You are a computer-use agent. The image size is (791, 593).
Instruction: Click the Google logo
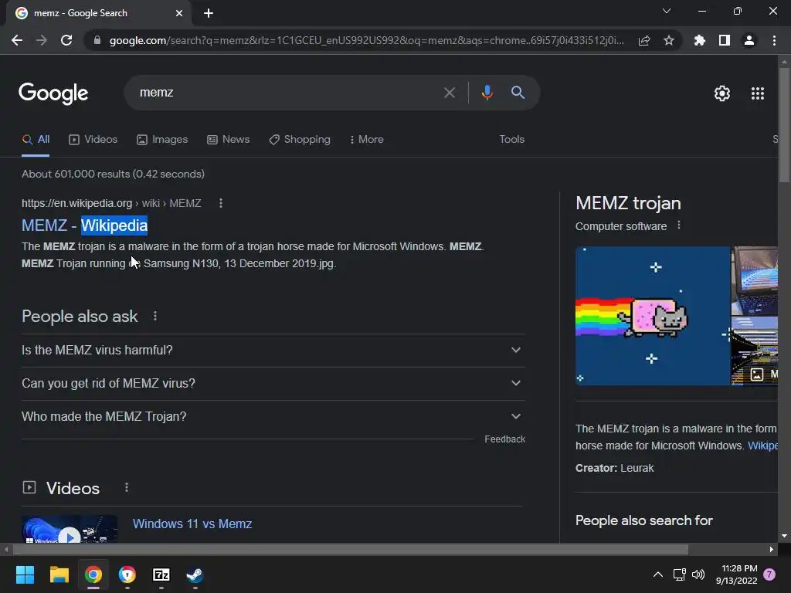53,93
